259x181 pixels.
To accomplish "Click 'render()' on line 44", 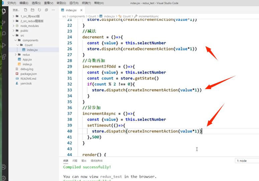I will 92,155.
